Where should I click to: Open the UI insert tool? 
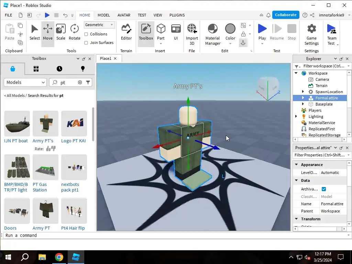point(176,33)
